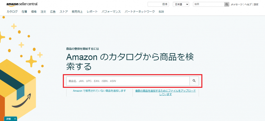The width and height of the screenshot is (265, 121).
Task: Open the カタログ menu
Action: pyautogui.click(x=12, y=12)
